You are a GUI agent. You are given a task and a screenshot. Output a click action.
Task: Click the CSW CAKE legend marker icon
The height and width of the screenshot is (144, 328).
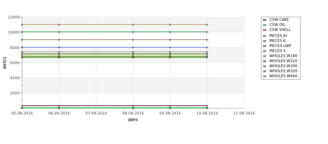[265, 20]
